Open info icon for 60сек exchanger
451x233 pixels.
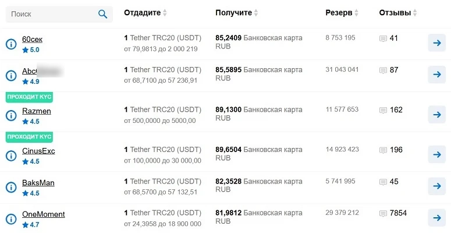pyautogui.click(x=11, y=44)
